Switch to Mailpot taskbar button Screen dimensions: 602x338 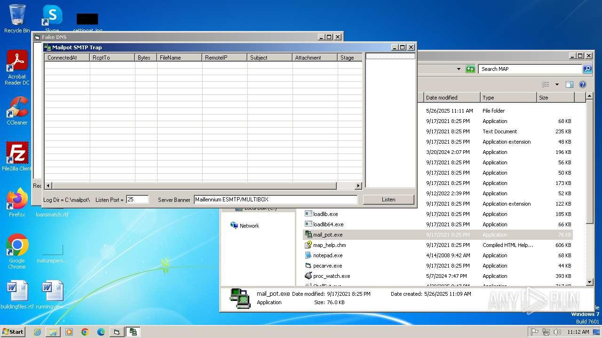click(x=133, y=332)
